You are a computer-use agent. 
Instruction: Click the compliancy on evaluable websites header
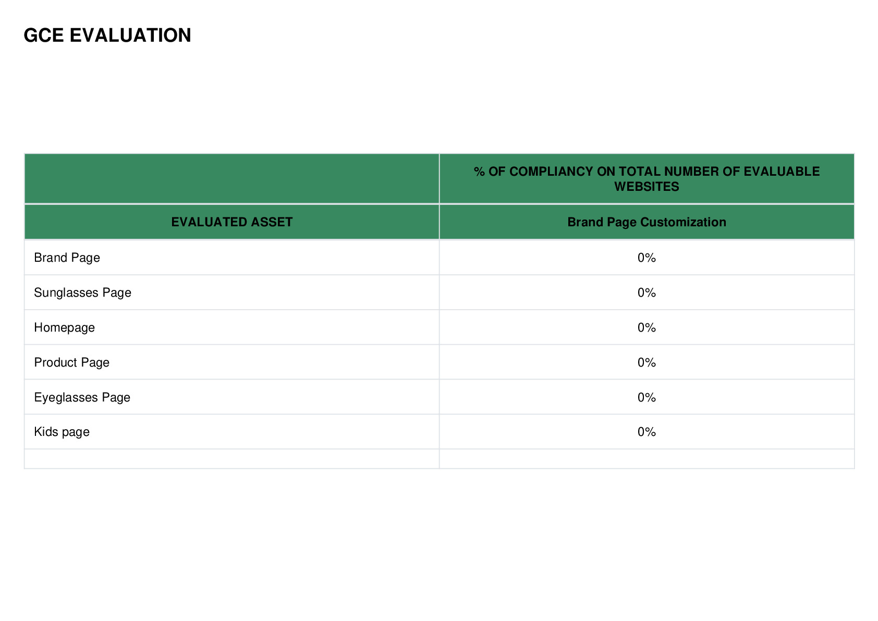pyautogui.click(x=647, y=179)
